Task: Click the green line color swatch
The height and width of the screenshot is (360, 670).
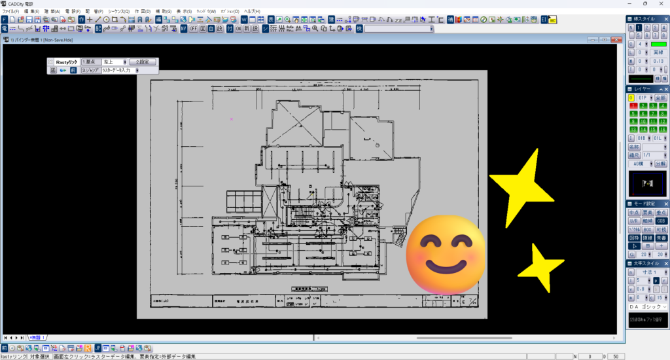Action: 658,44
